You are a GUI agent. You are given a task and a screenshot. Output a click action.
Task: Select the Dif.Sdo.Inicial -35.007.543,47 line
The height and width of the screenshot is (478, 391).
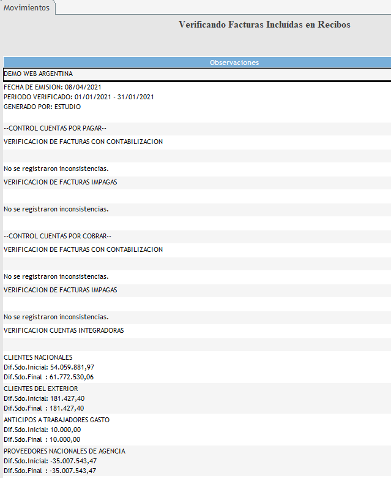click(x=50, y=461)
